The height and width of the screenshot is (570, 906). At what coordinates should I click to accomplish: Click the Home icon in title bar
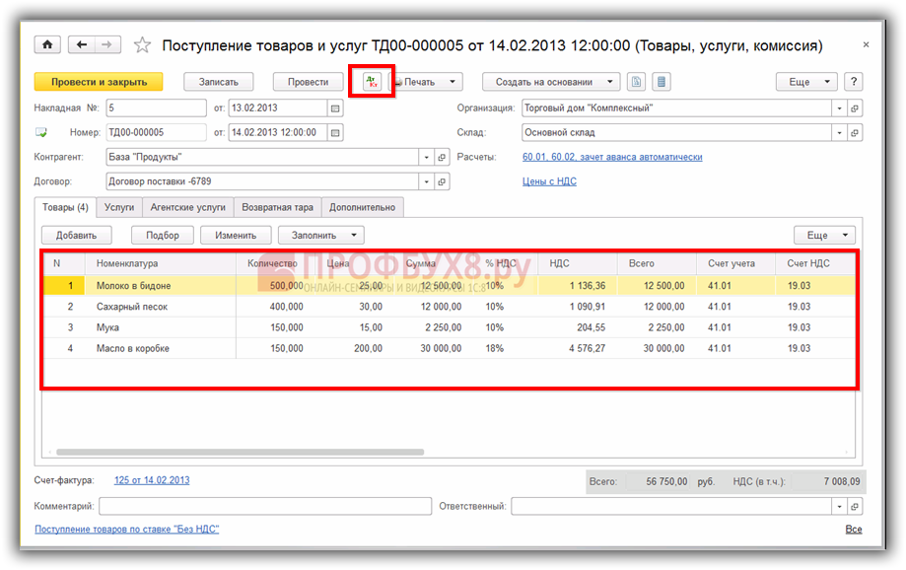click(x=46, y=45)
